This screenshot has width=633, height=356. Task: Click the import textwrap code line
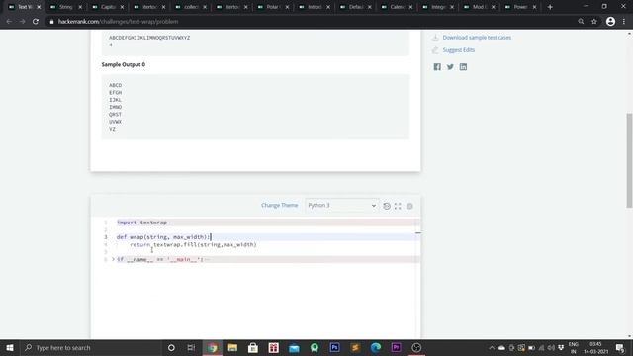tap(141, 222)
